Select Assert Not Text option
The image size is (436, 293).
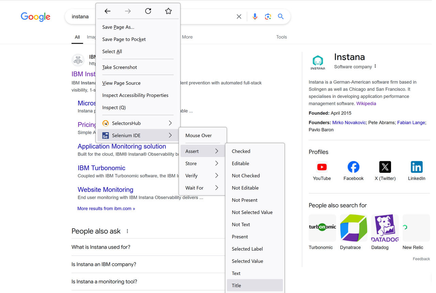coord(255,225)
